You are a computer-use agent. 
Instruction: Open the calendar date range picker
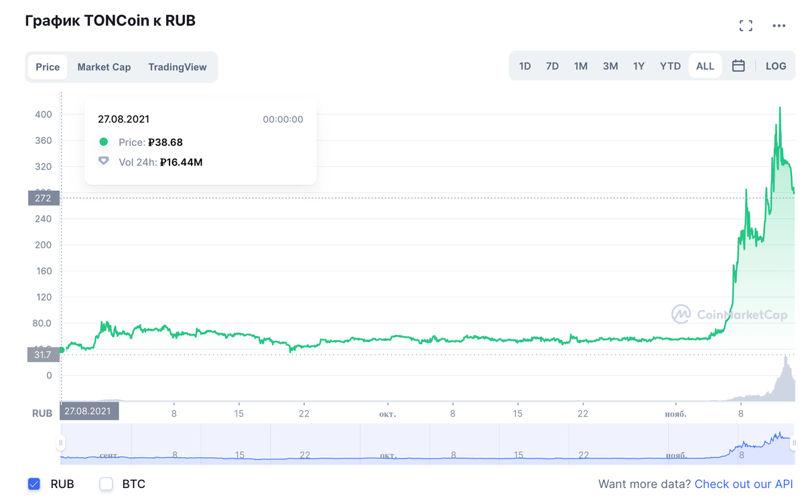pyautogui.click(x=738, y=66)
